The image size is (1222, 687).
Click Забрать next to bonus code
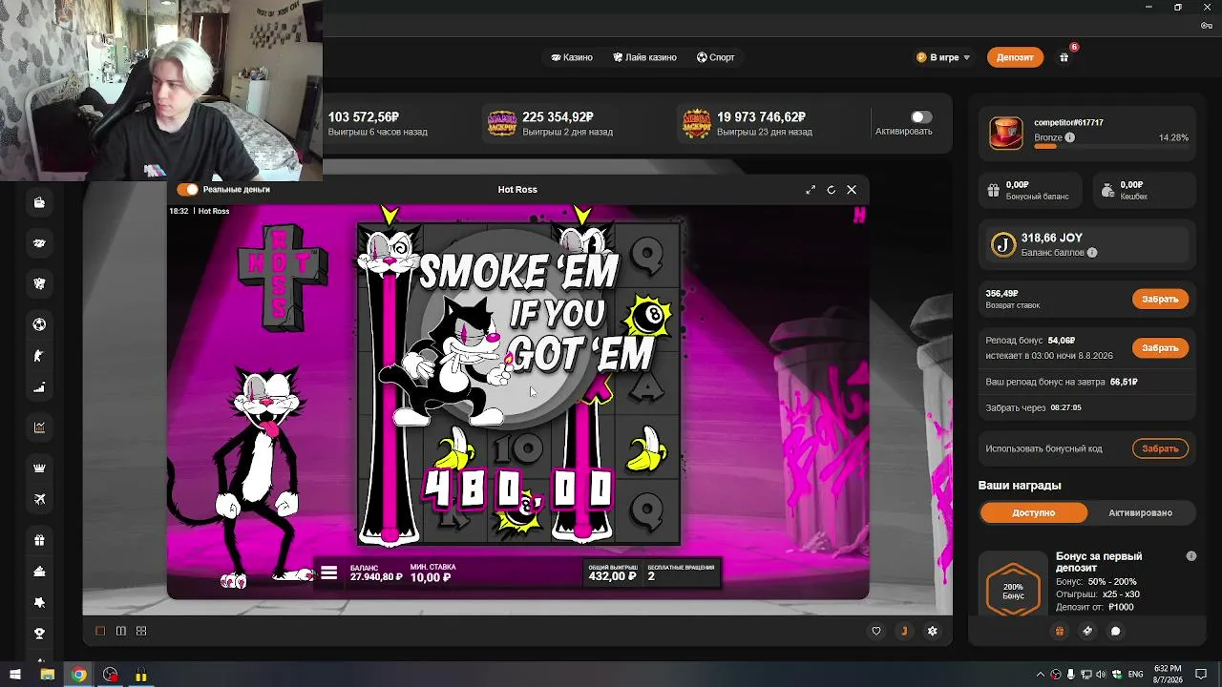coord(1160,448)
